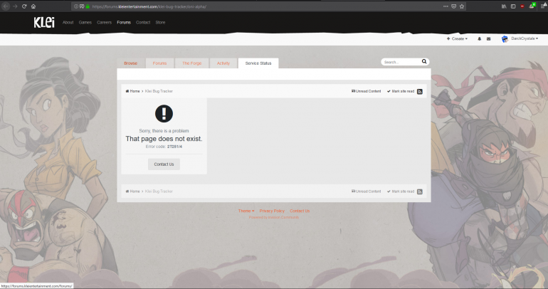548x289 pixels.
Task: Open the Firefox hamburger menu
Action: [544, 6]
